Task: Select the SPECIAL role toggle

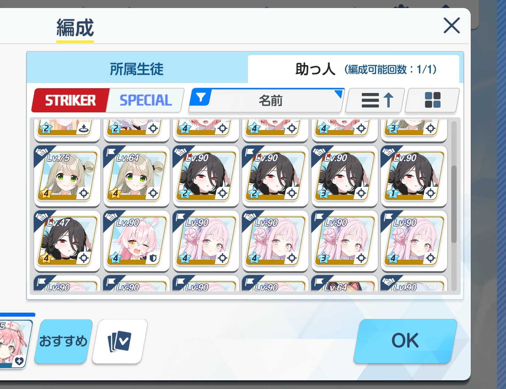Action: click(x=146, y=100)
